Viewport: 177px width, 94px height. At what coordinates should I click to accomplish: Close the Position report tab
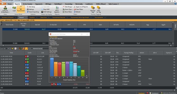pos(37,17)
